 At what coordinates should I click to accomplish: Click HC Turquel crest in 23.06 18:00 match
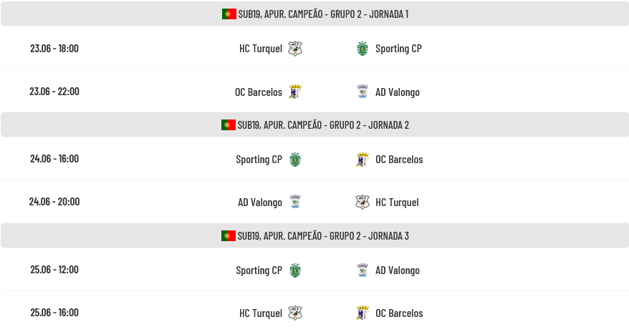point(295,49)
